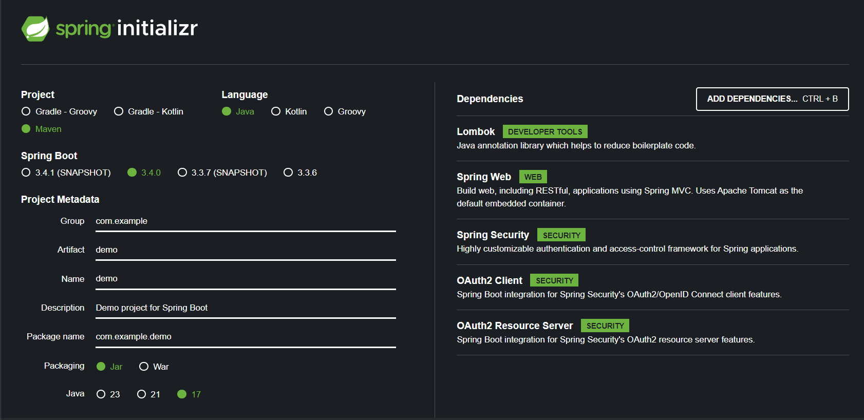This screenshot has height=420, width=864.
Task: Click the DEVELOPER TOOLS tag badge
Action: (x=545, y=131)
